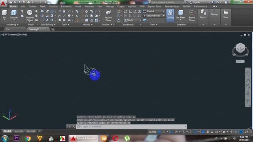Add a new drawing tab with plus
The image size is (253, 142).
53,30
